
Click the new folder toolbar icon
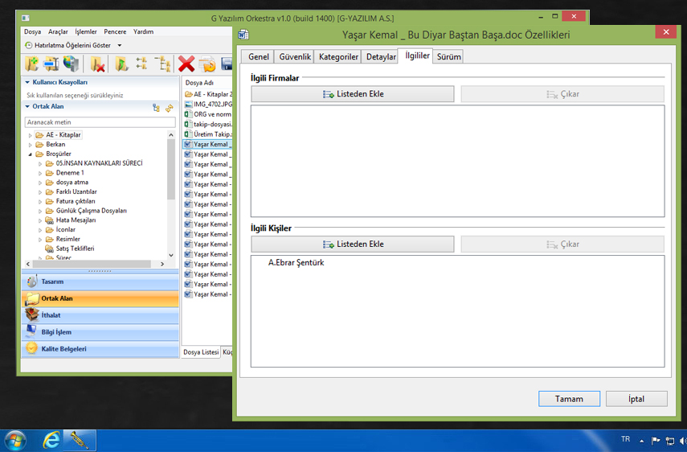32,64
